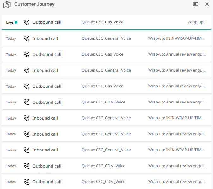Select the Live row's Queue: CSC_Gas_Voice text

click(102, 22)
